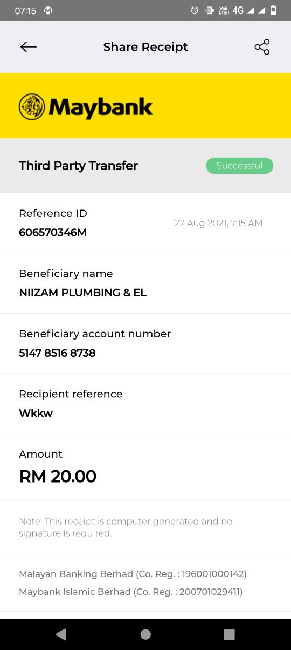This screenshot has width=291, height=650.
Task: Tap the Share Receipt title
Action: [145, 47]
